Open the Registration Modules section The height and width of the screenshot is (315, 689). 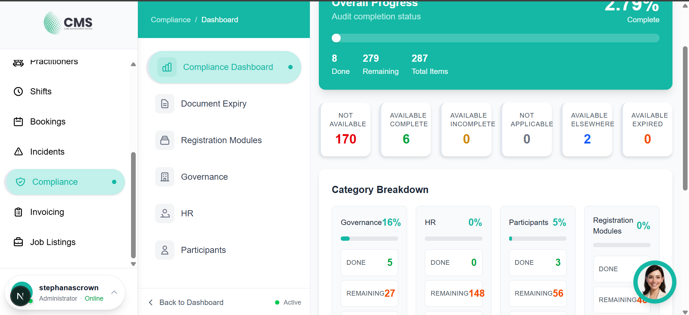[224, 140]
